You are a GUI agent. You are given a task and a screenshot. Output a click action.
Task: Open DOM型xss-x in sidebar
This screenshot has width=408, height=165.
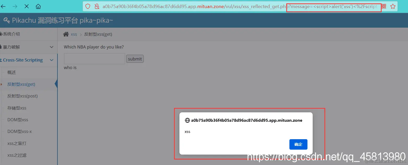click(20, 131)
